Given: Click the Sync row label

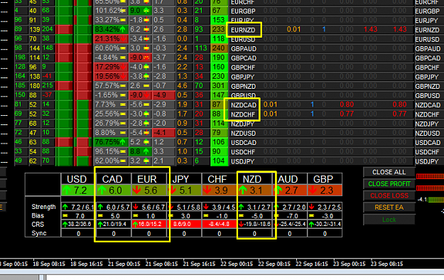Looking at the screenshot, I should coord(39,233).
